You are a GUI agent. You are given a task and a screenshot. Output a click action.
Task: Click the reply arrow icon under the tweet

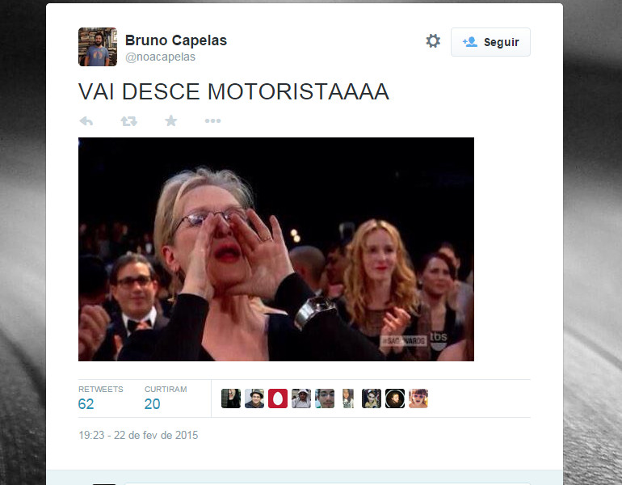[86, 121]
